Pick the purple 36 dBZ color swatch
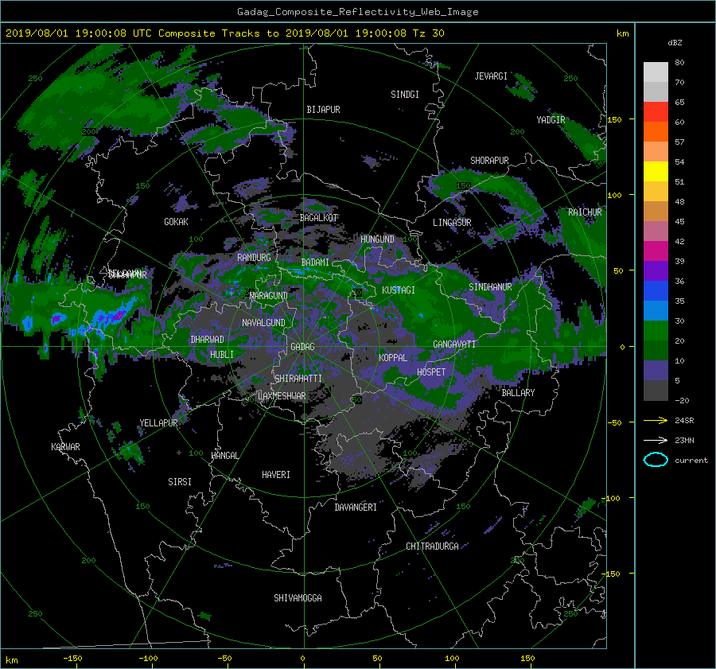 [x=656, y=271]
